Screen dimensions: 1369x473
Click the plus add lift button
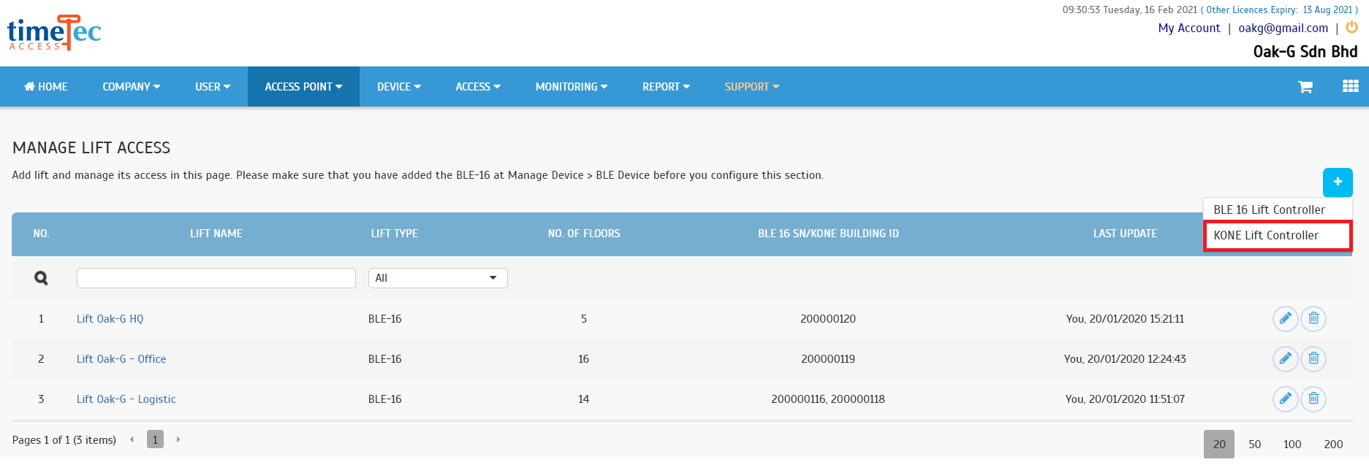click(1338, 182)
